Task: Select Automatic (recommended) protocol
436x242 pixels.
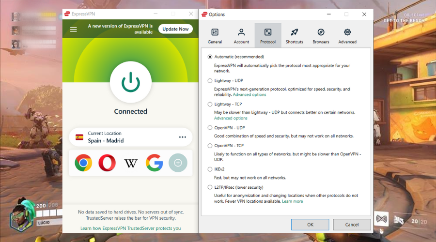Action: click(x=210, y=57)
